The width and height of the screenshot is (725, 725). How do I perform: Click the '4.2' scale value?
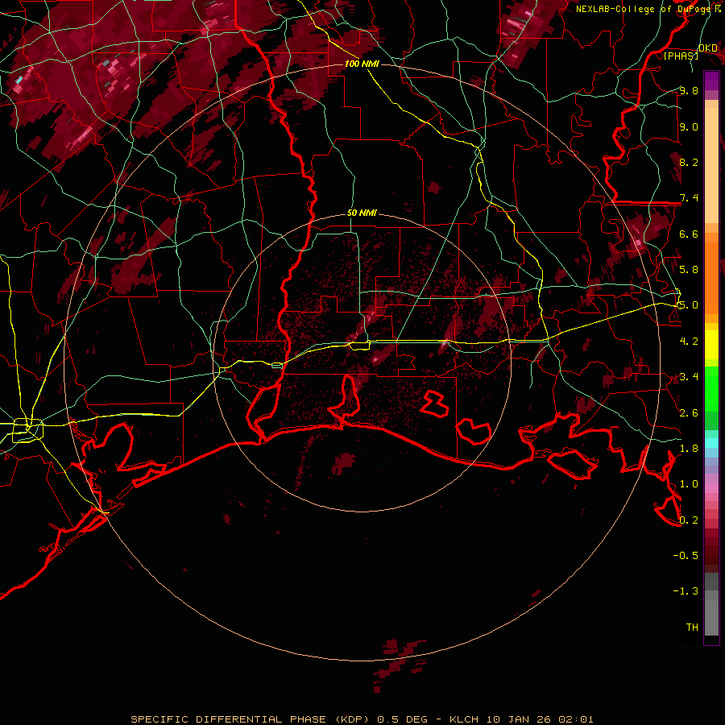pos(689,341)
